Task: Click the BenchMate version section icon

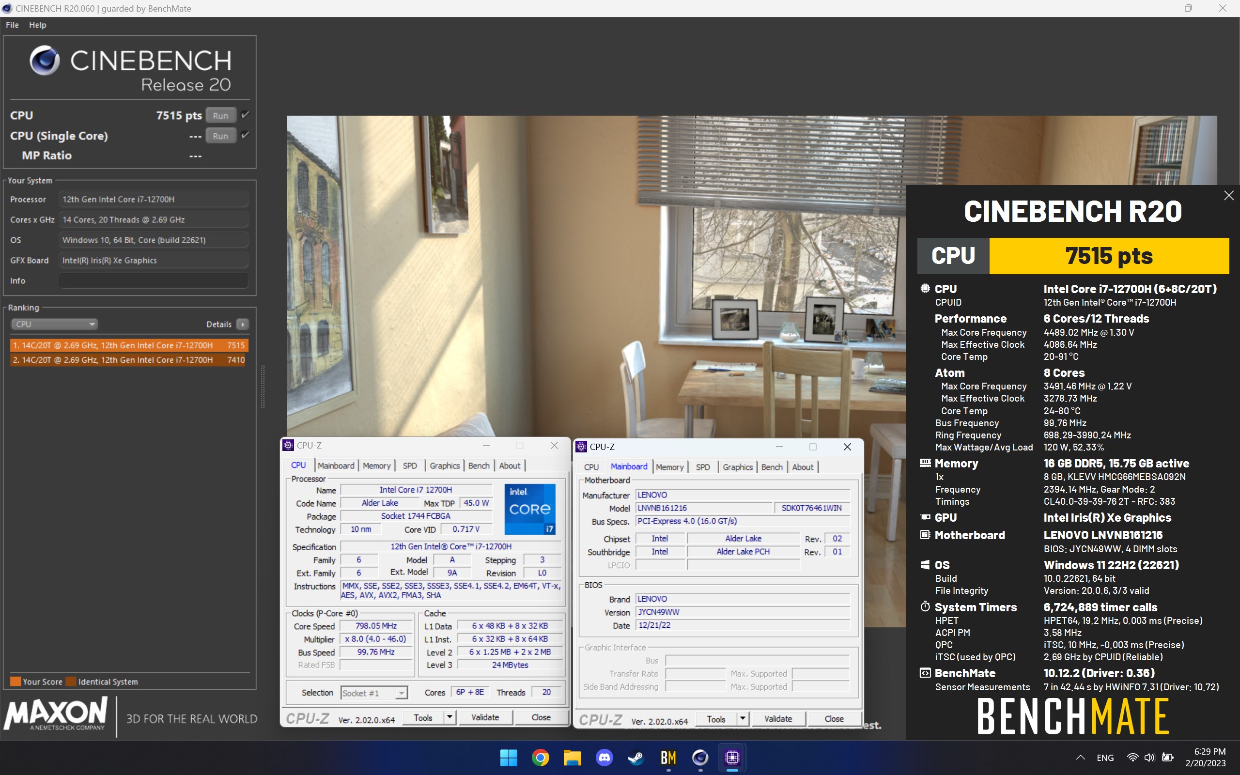Action: coord(925,672)
